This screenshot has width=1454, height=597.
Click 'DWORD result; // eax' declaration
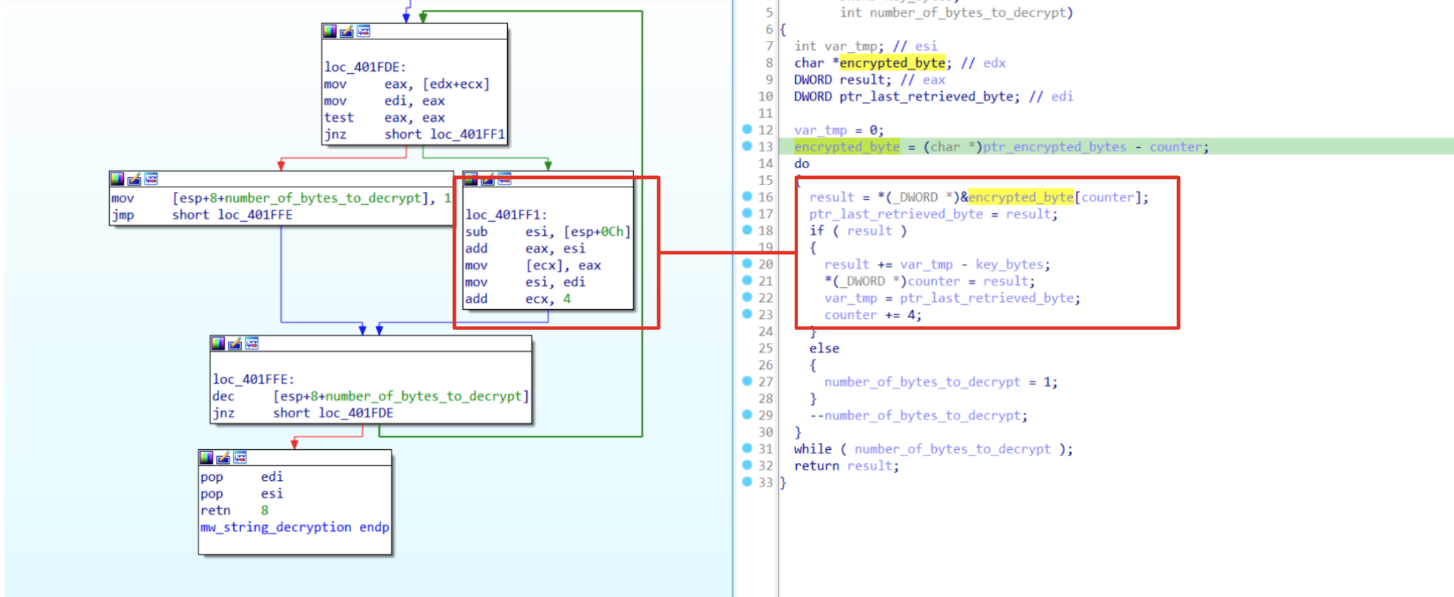click(x=869, y=80)
